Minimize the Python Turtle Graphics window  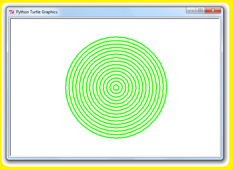(x=191, y=11)
